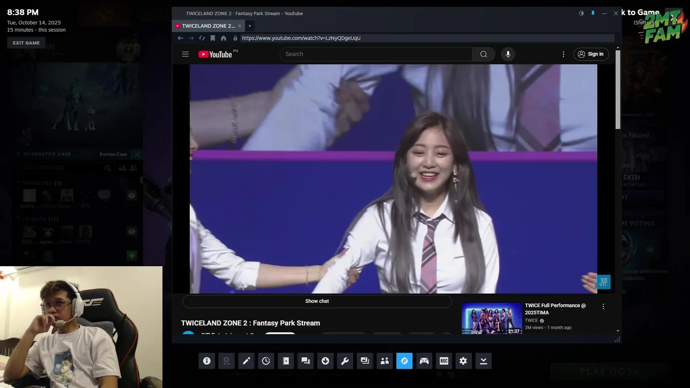Viewport: 690px width, 388px height.
Task: Open the Game Overview info icon
Action: [206, 361]
